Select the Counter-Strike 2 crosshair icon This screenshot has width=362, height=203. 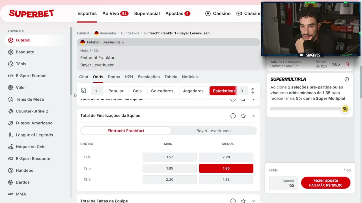click(11, 111)
